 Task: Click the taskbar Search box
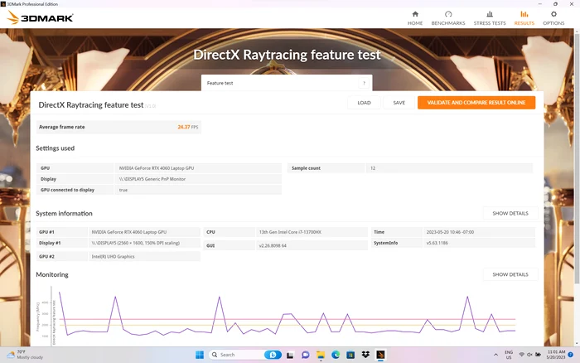[x=237, y=355]
